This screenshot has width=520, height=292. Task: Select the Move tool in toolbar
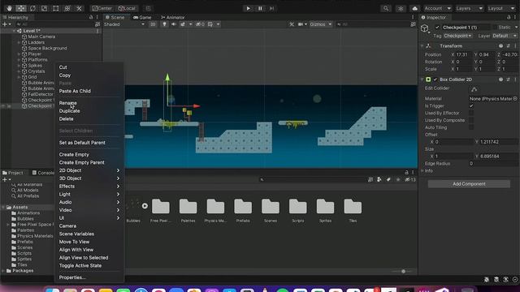21,8
